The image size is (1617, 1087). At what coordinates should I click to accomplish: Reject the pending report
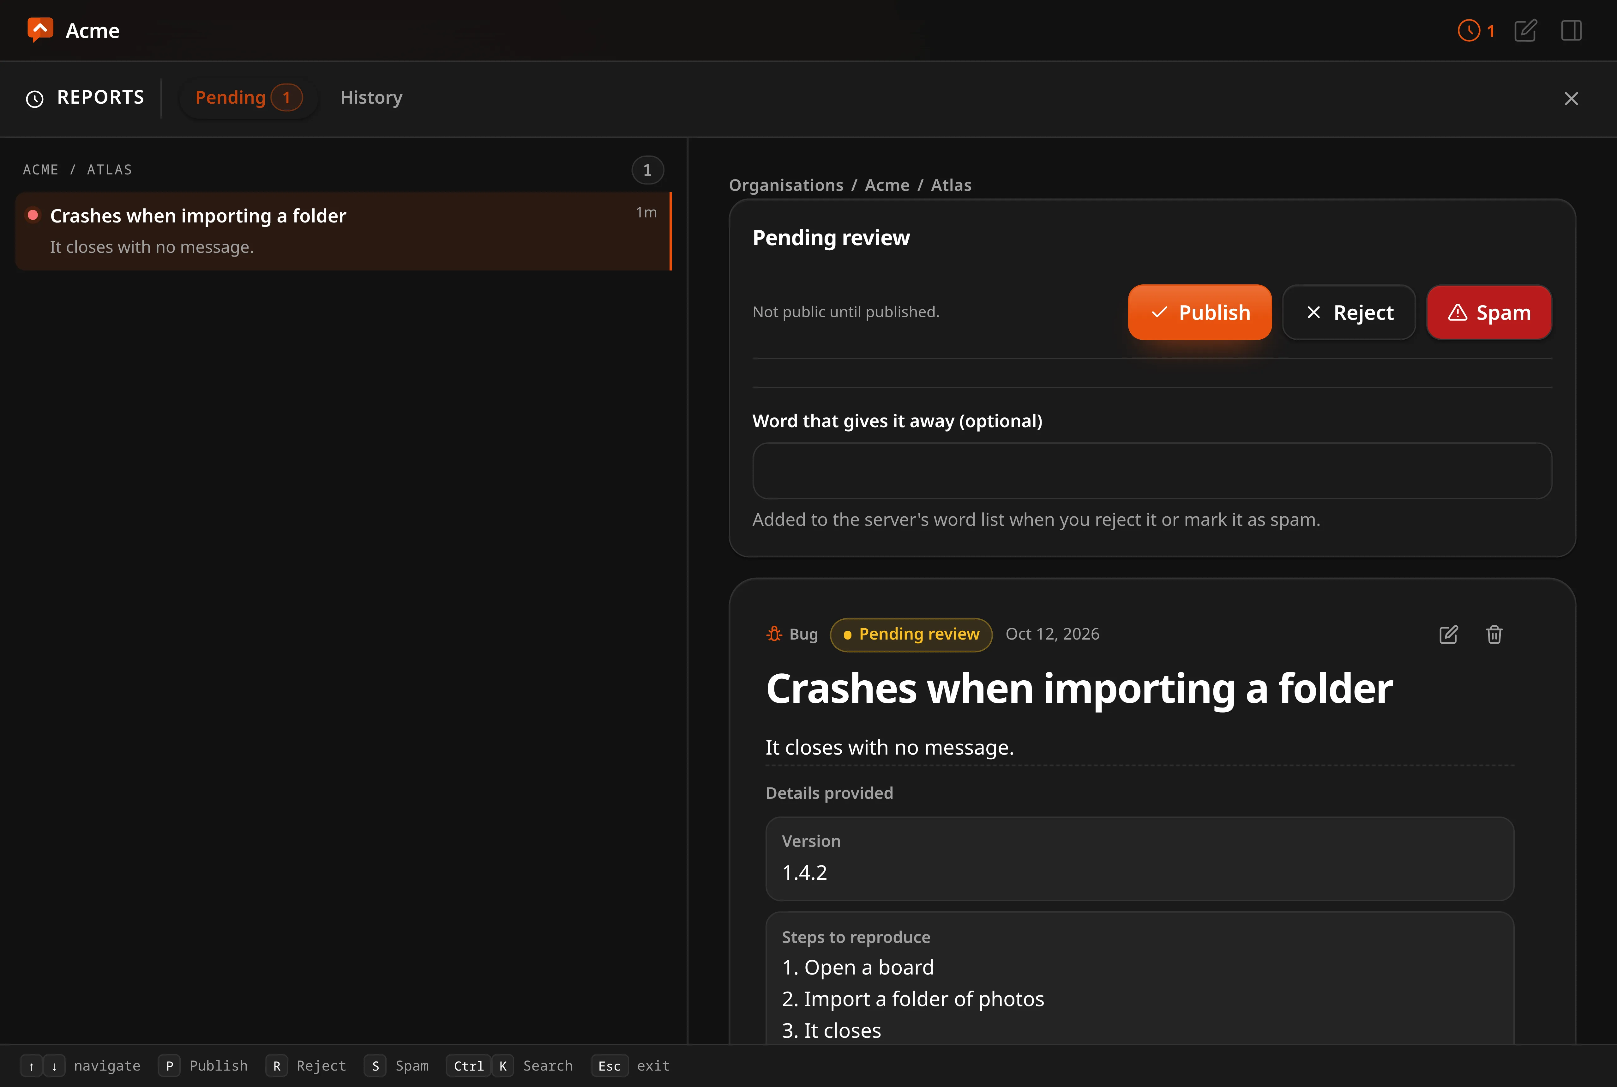(1349, 312)
